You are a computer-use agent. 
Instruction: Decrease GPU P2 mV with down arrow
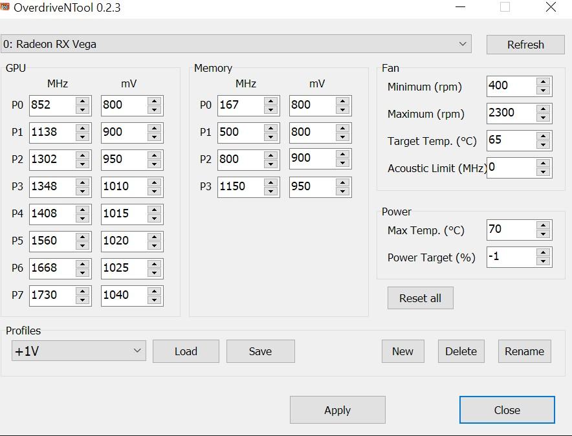click(155, 164)
